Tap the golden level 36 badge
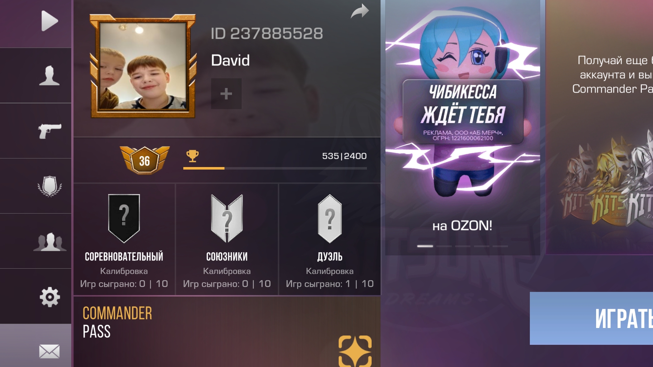Viewport: 653px width, 367px height. 145,160
